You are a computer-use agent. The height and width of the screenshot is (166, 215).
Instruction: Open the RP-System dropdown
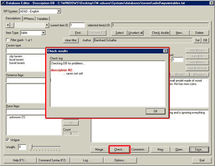(x=58, y=11)
